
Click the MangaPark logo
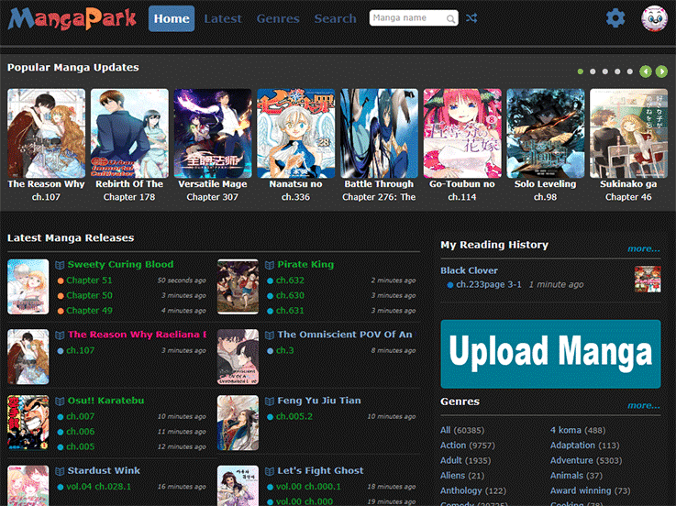[72, 18]
